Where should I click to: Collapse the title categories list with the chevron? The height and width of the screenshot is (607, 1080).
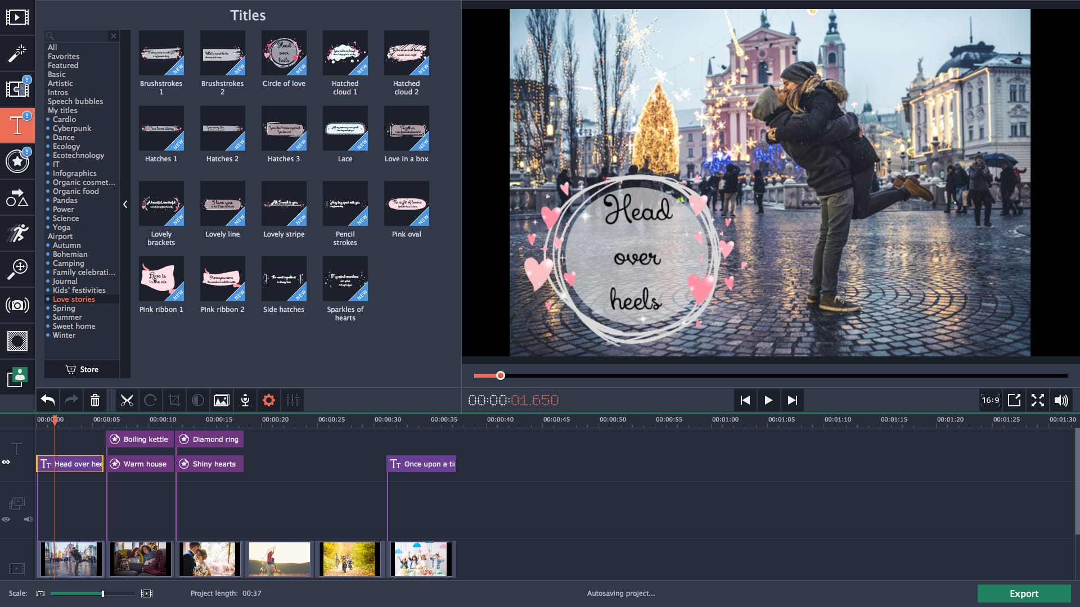[125, 205]
